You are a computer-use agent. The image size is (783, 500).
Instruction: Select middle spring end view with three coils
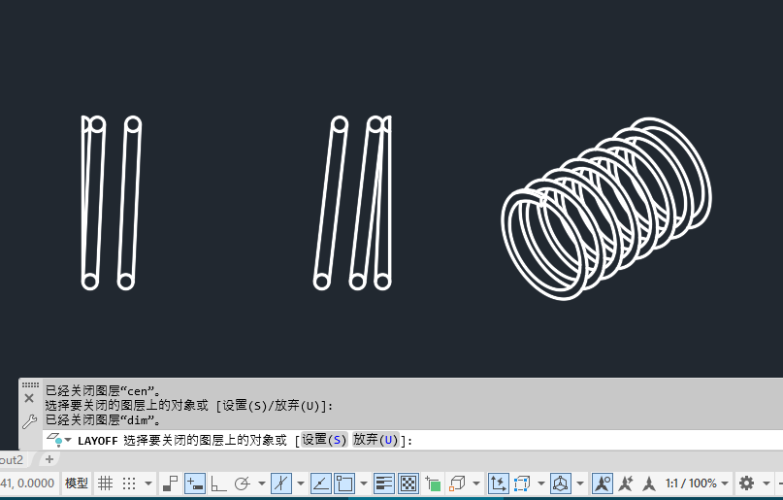[x=352, y=202]
